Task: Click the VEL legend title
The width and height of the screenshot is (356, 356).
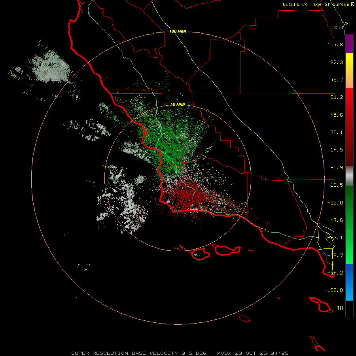Action: pos(347,24)
